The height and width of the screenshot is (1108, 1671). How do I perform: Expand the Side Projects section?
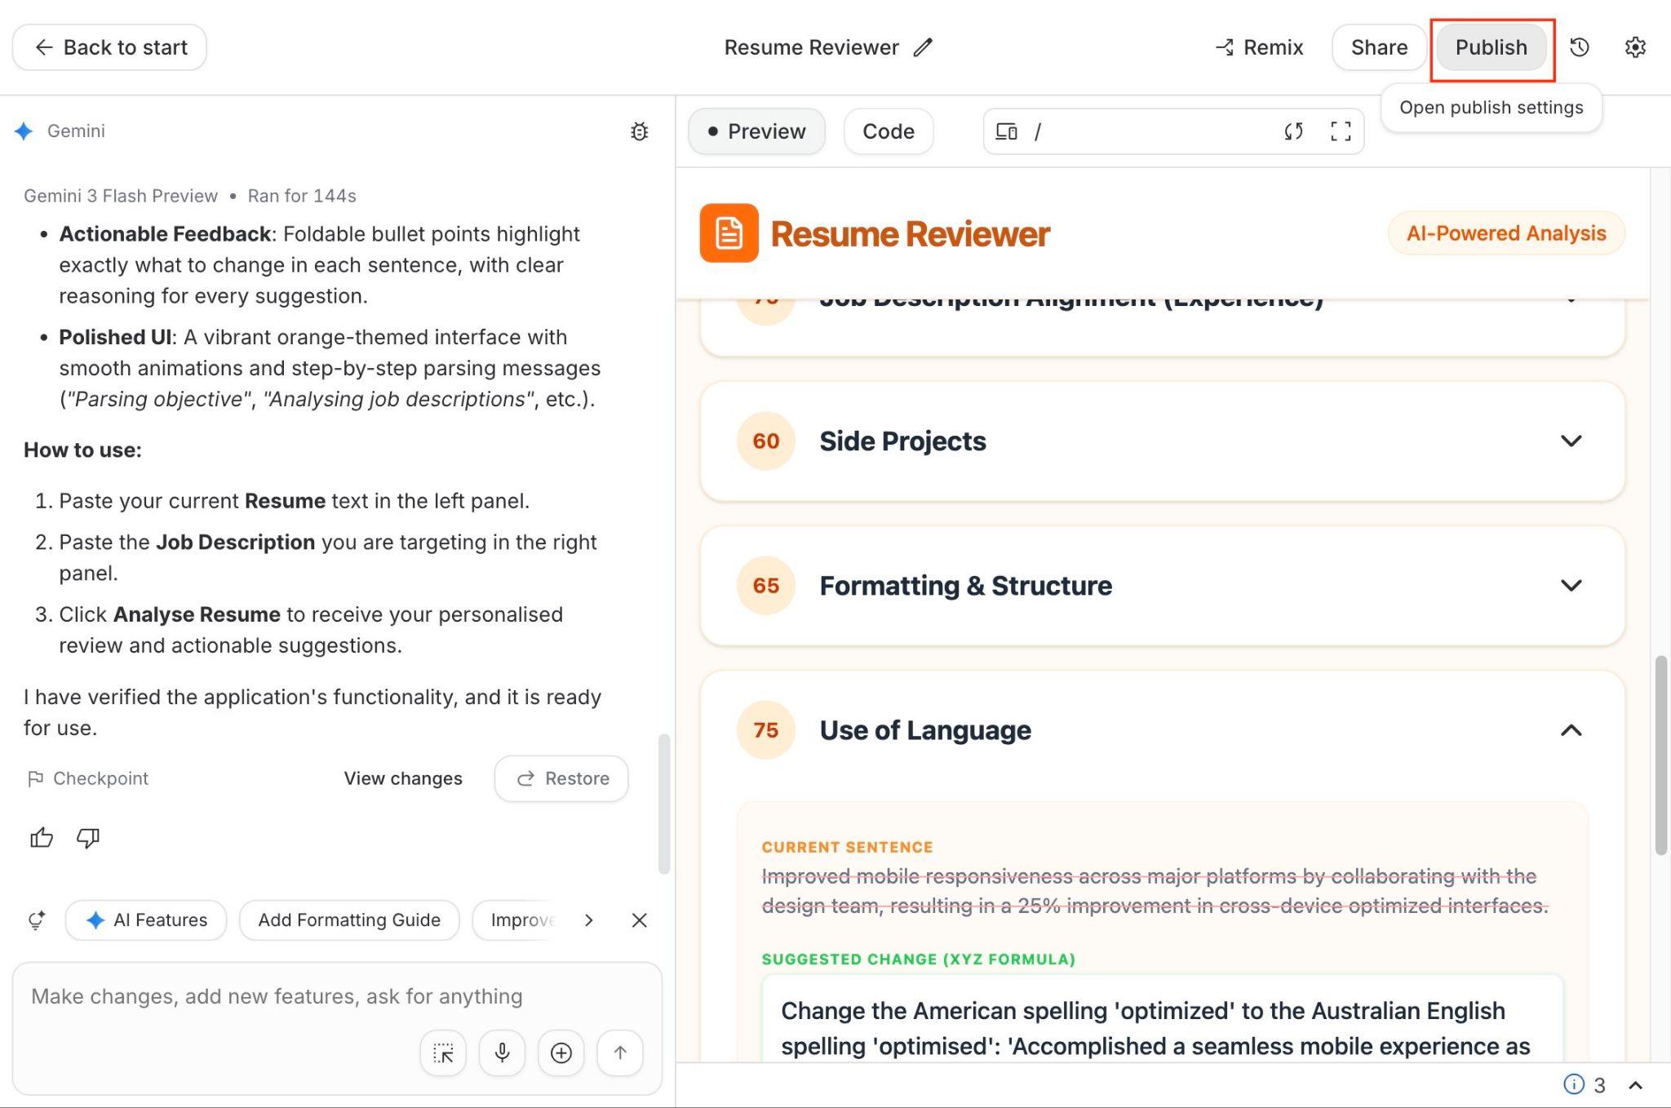pos(1571,441)
